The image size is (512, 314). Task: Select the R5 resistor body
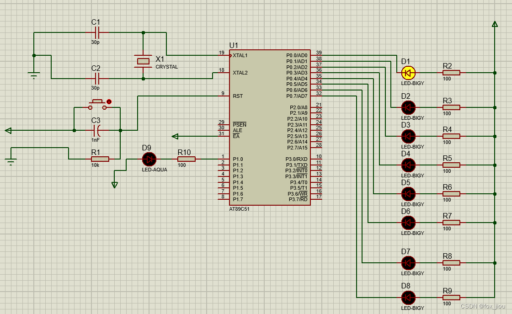coord(451,165)
